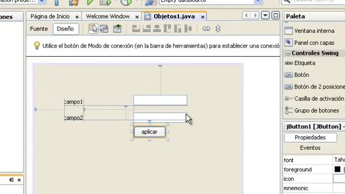Click the Profile Project icon
This screenshot has height=194, width=345.
[126, 2]
